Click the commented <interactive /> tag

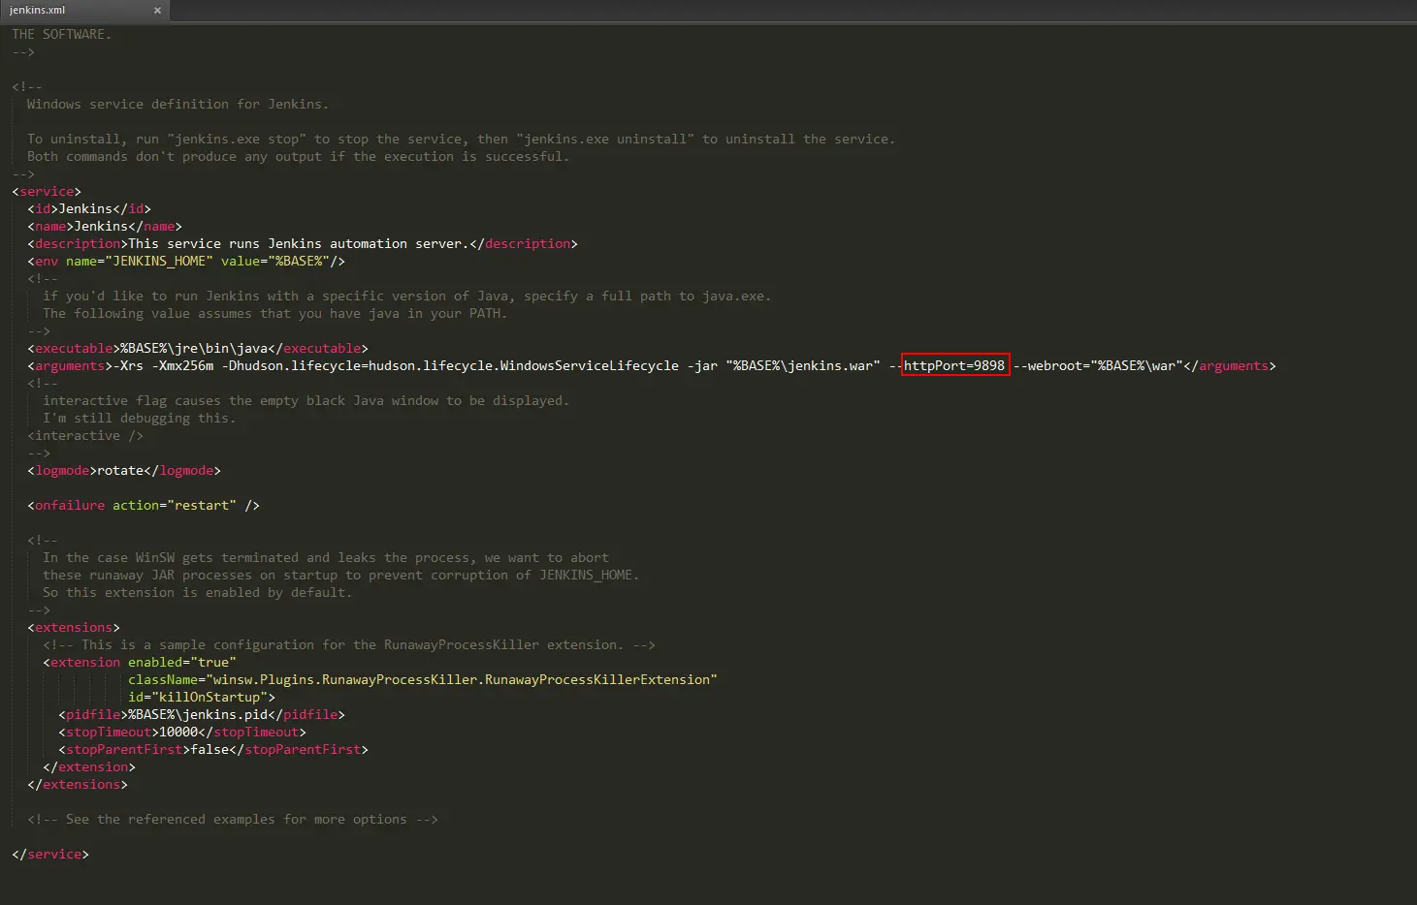(85, 435)
